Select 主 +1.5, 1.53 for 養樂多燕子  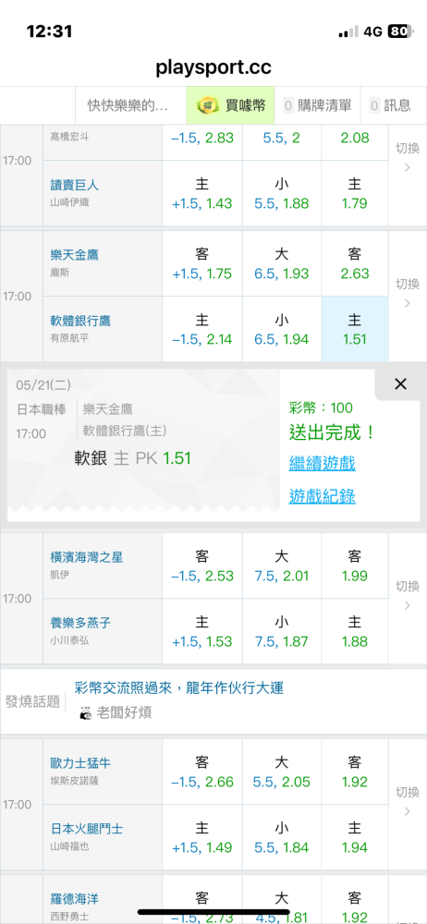pyautogui.click(x=201, y=631)
